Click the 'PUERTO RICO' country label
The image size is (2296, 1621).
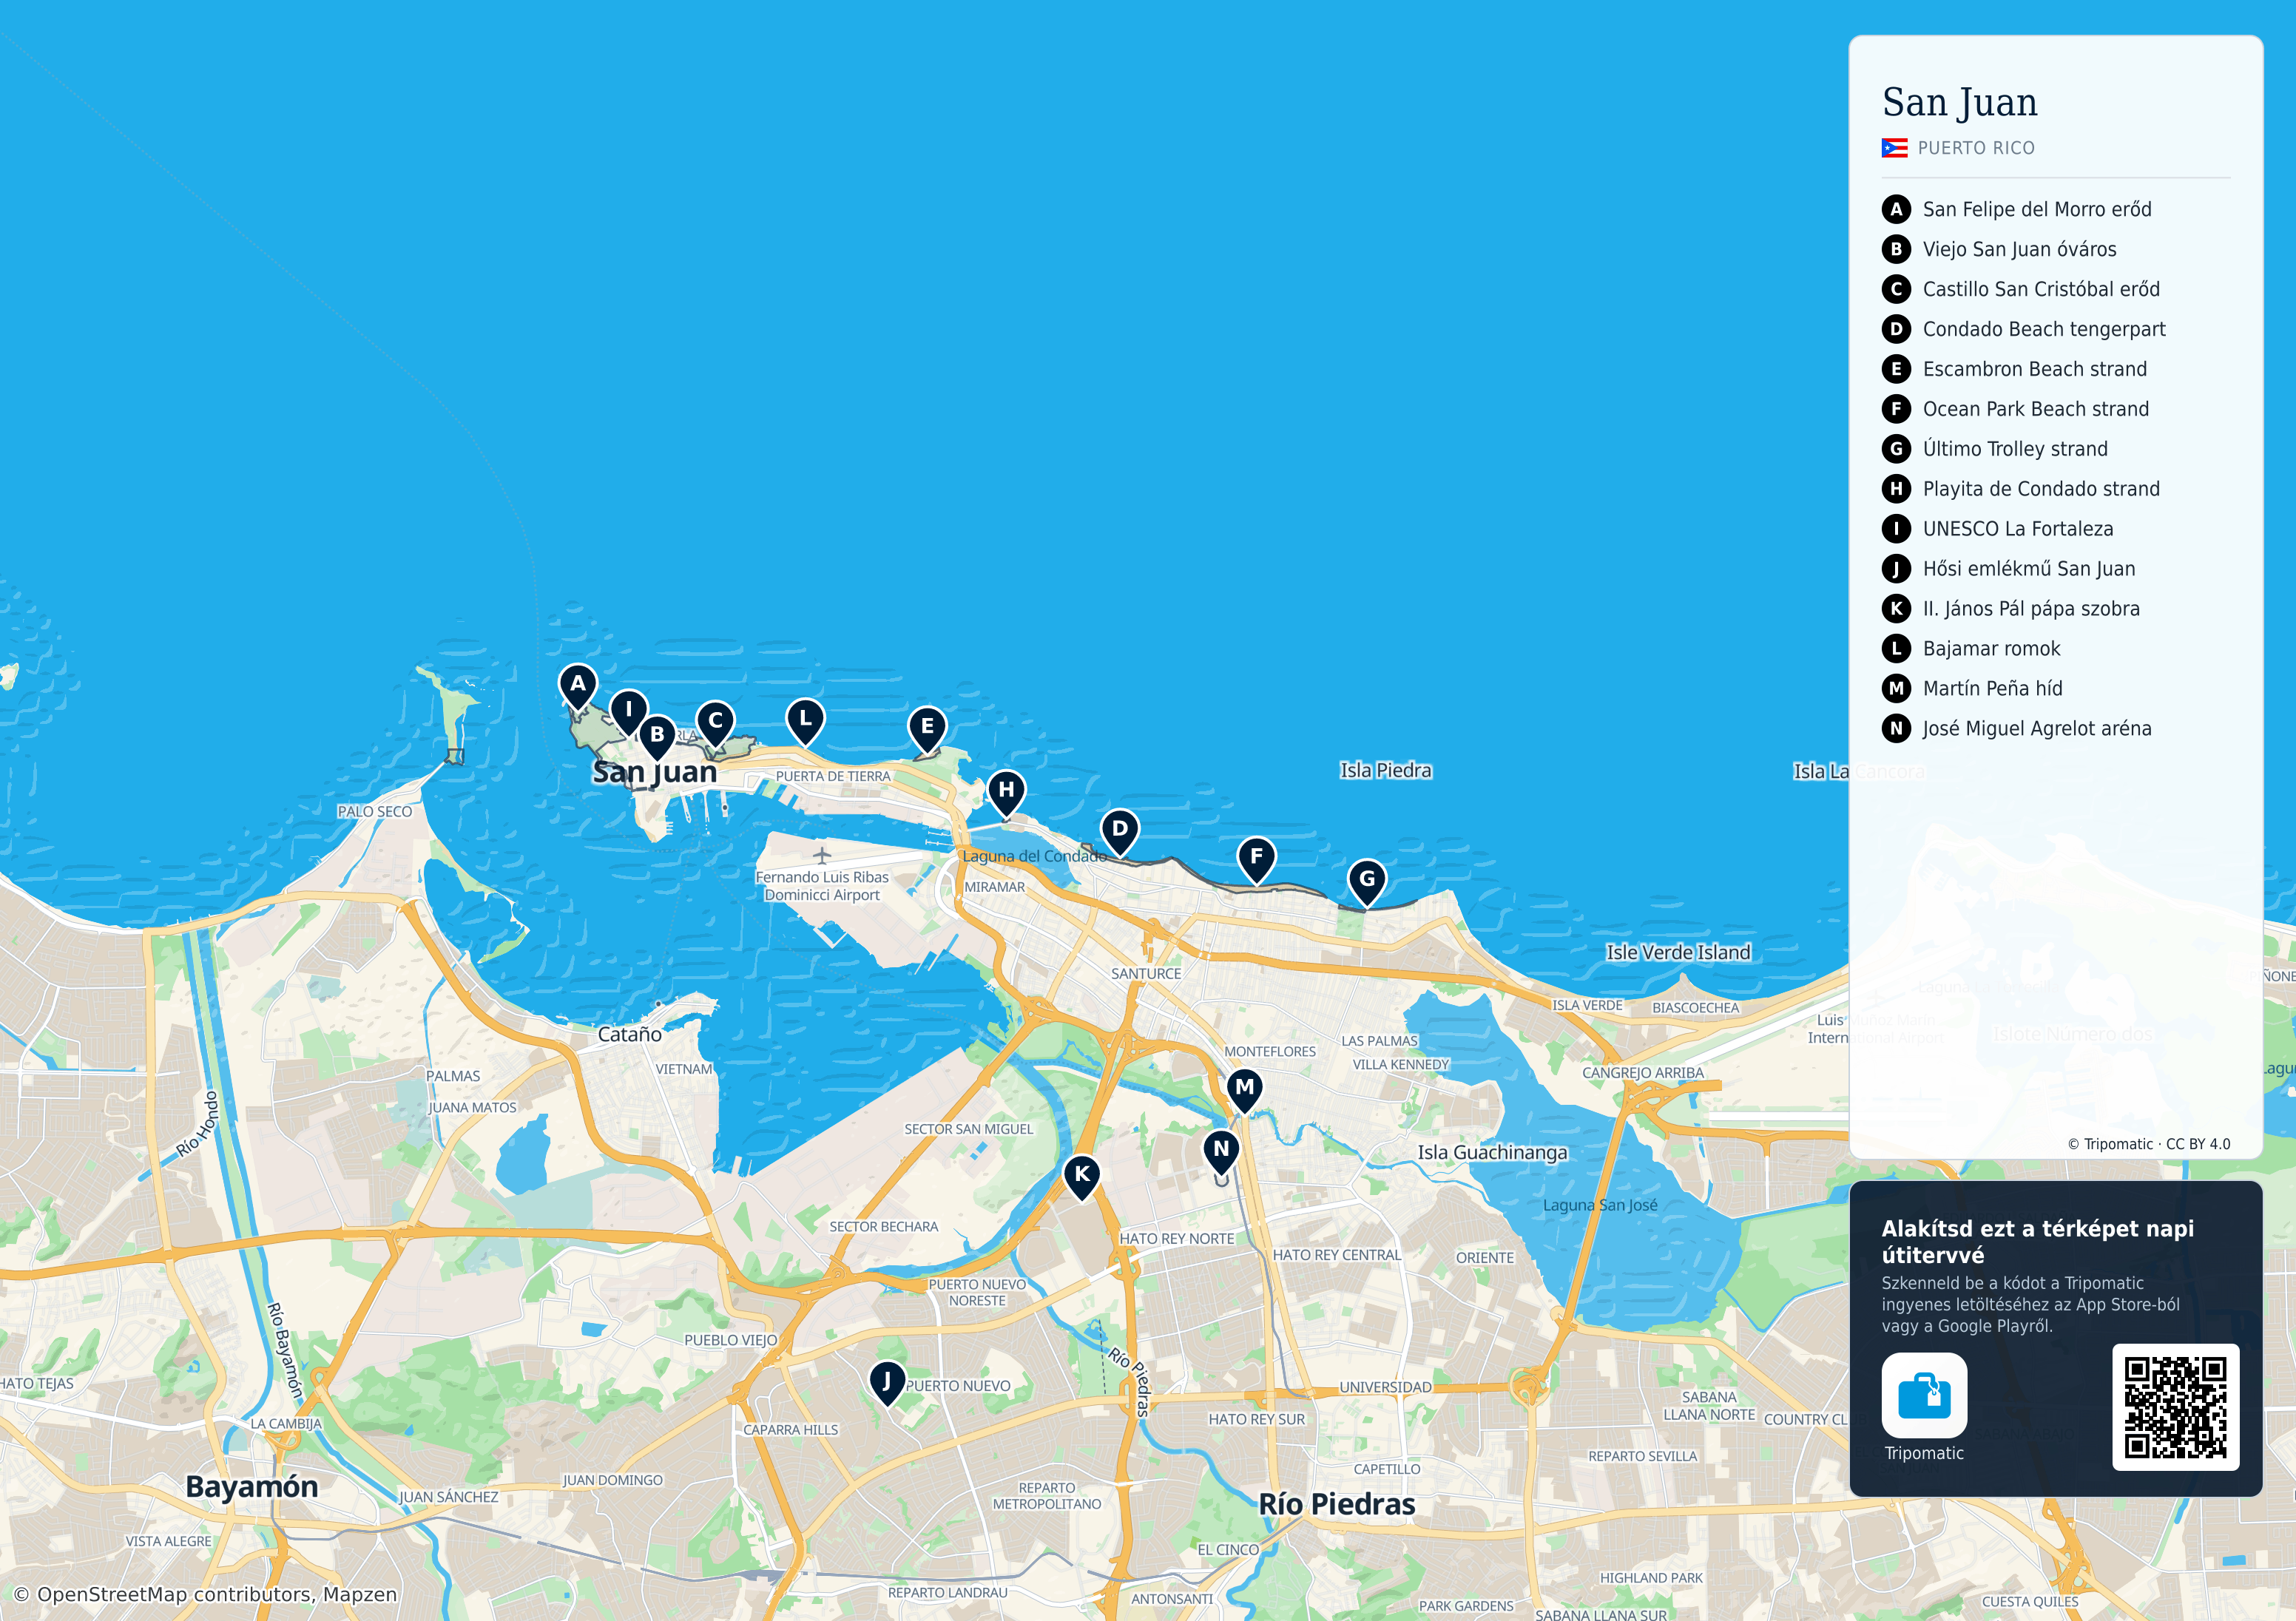[1976, 148]
